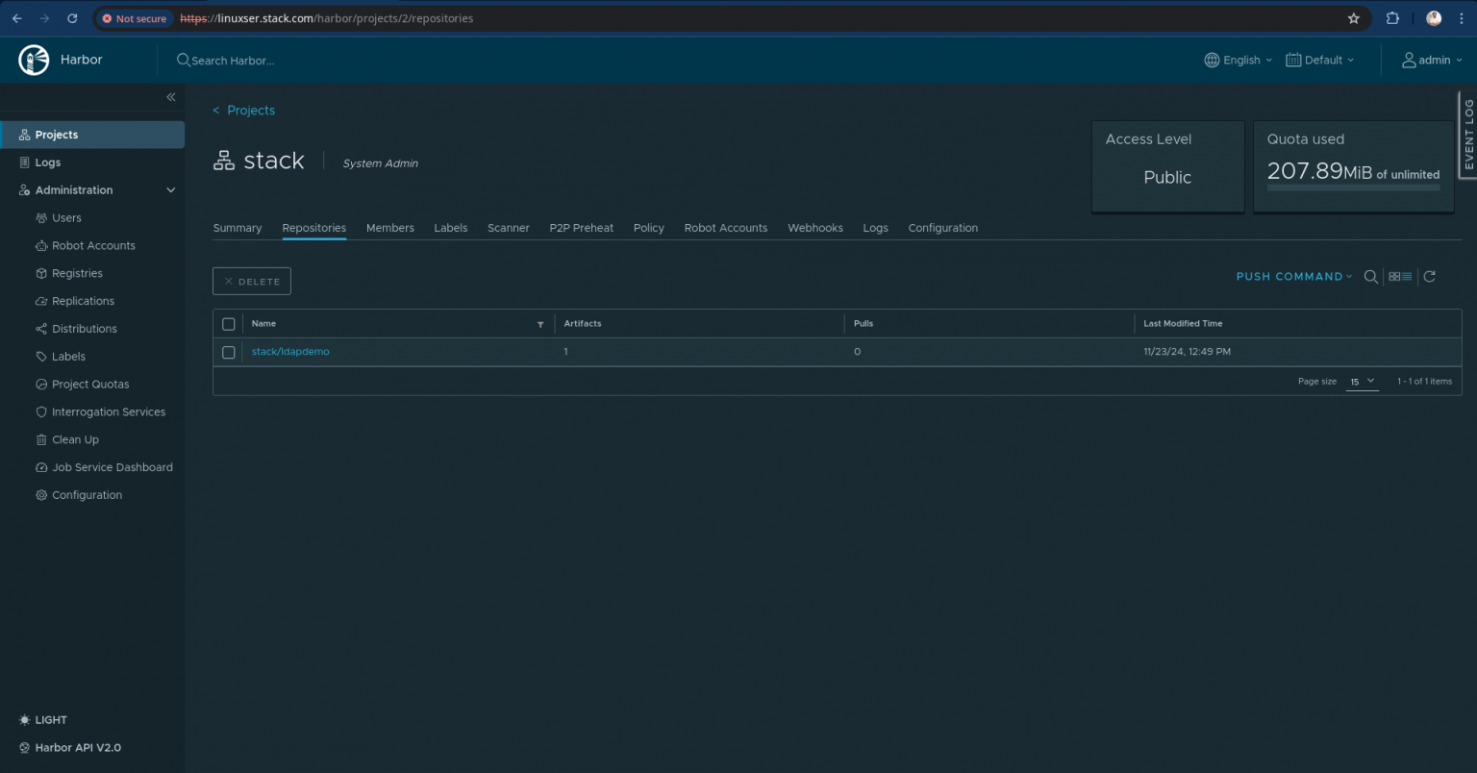Change page size from 15
1477x773 pixels.
[x=1362, y=381]
